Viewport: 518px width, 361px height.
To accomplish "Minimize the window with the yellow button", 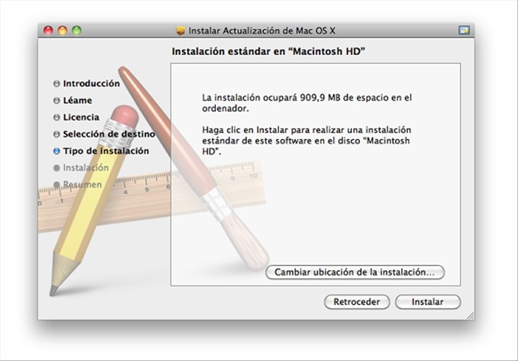I will point(62,30).
